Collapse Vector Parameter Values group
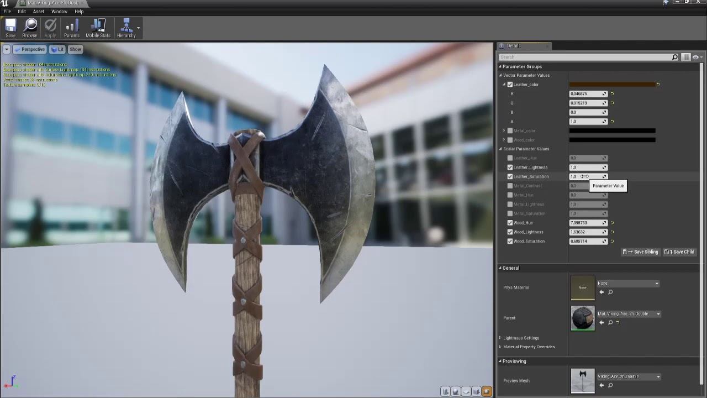 (500, 75)
